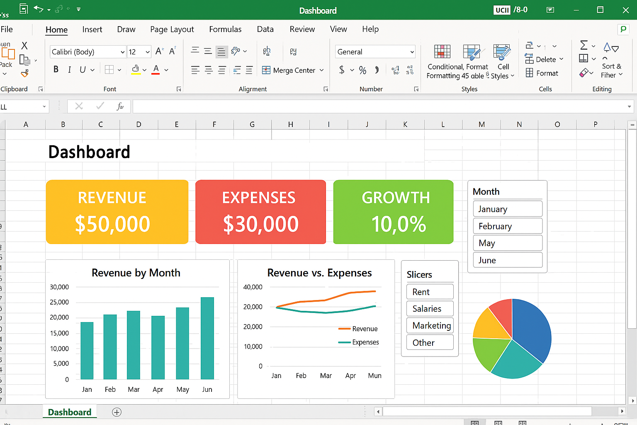The image size is (637, 425).
Task: Toggle the February month slicer
Action: tap(507, 226)
